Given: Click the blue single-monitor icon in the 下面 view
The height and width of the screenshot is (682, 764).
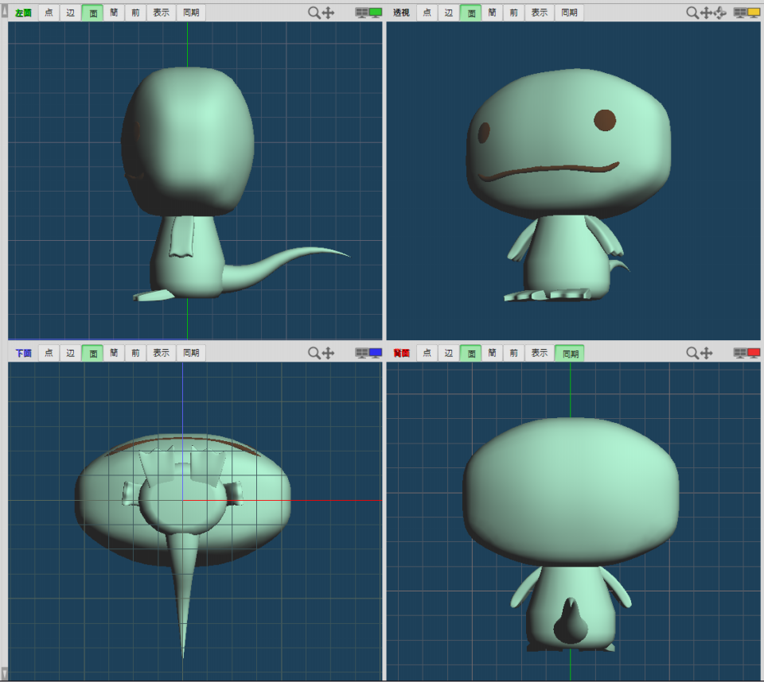Looking at the screenshot, I should pyautogui.click(x=375, y=353).
